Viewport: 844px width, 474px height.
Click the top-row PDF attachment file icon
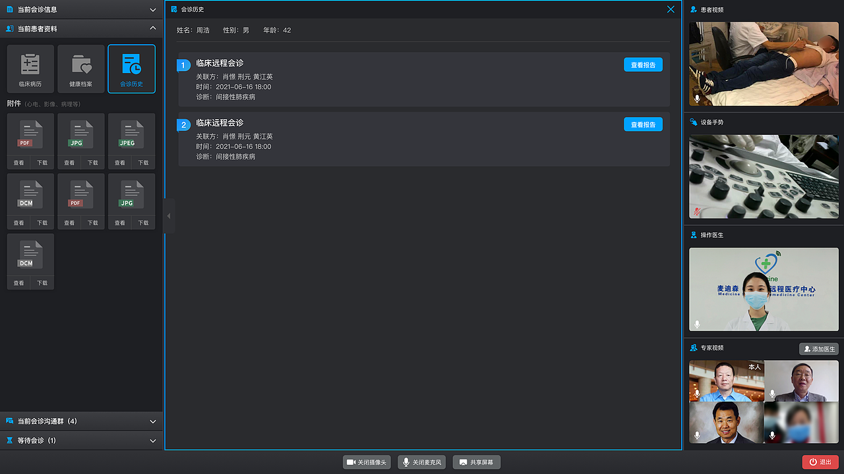point(30,134)
